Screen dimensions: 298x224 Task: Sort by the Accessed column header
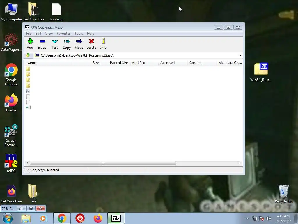coord(173,63)
